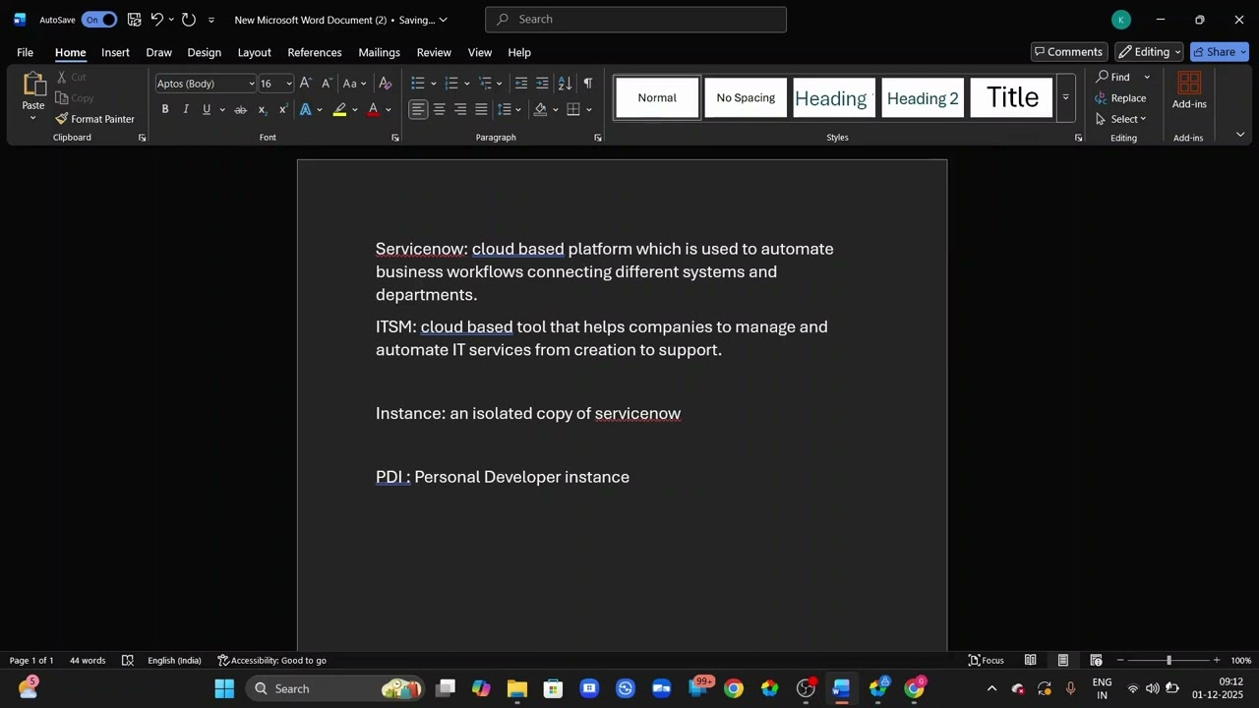
Task: Click the Borders icon
Action: (x=573, y=109)
